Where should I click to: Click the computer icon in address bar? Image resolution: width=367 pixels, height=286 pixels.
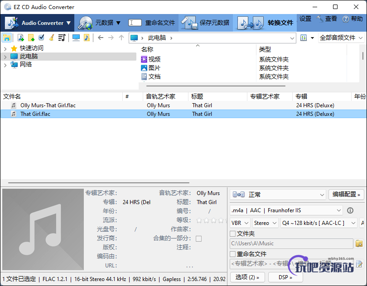134,38
